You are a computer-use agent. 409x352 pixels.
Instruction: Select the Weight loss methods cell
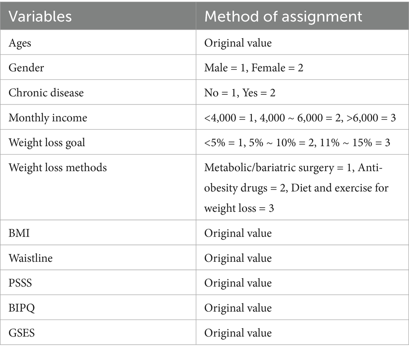[x=57, y=167]
